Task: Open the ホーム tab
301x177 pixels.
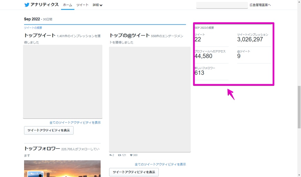Action: pyautogui.click(x=68, y=5)
